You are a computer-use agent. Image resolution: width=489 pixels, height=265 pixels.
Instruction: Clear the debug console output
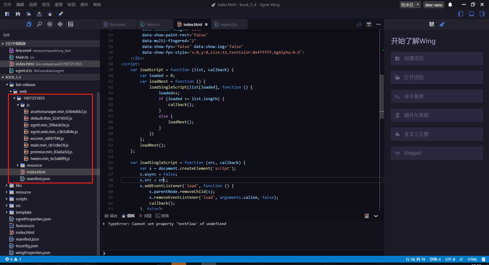pyautogui.click(x=367, y=216)
